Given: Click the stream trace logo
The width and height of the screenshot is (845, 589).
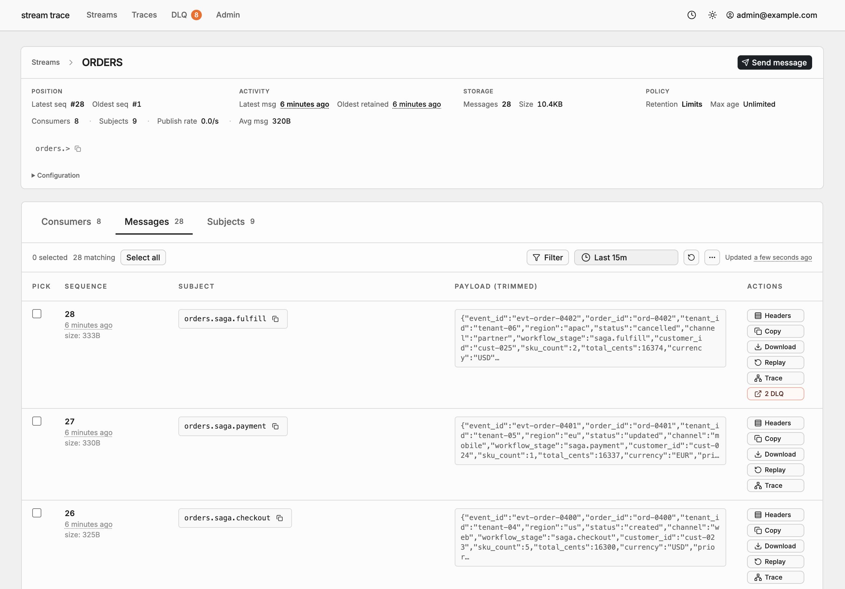Looking at the screenshot, I should click(x=45, y=15).
